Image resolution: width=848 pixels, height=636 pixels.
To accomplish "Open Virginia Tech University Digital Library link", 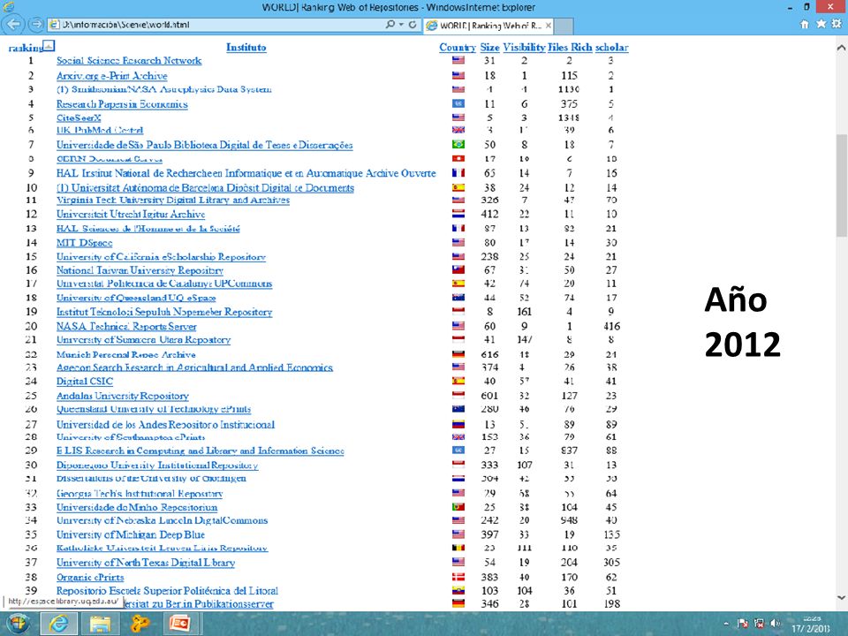I will (x=173, y=201).
